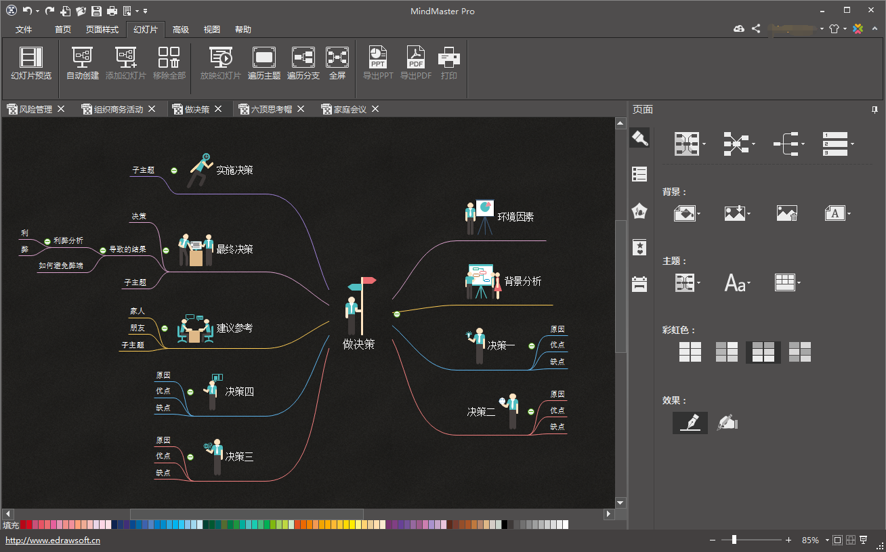Image resolution: width=886 pixels, height=552 pixels.
Task: Close the 风险管理 document tab
Action: click(61, 109)
